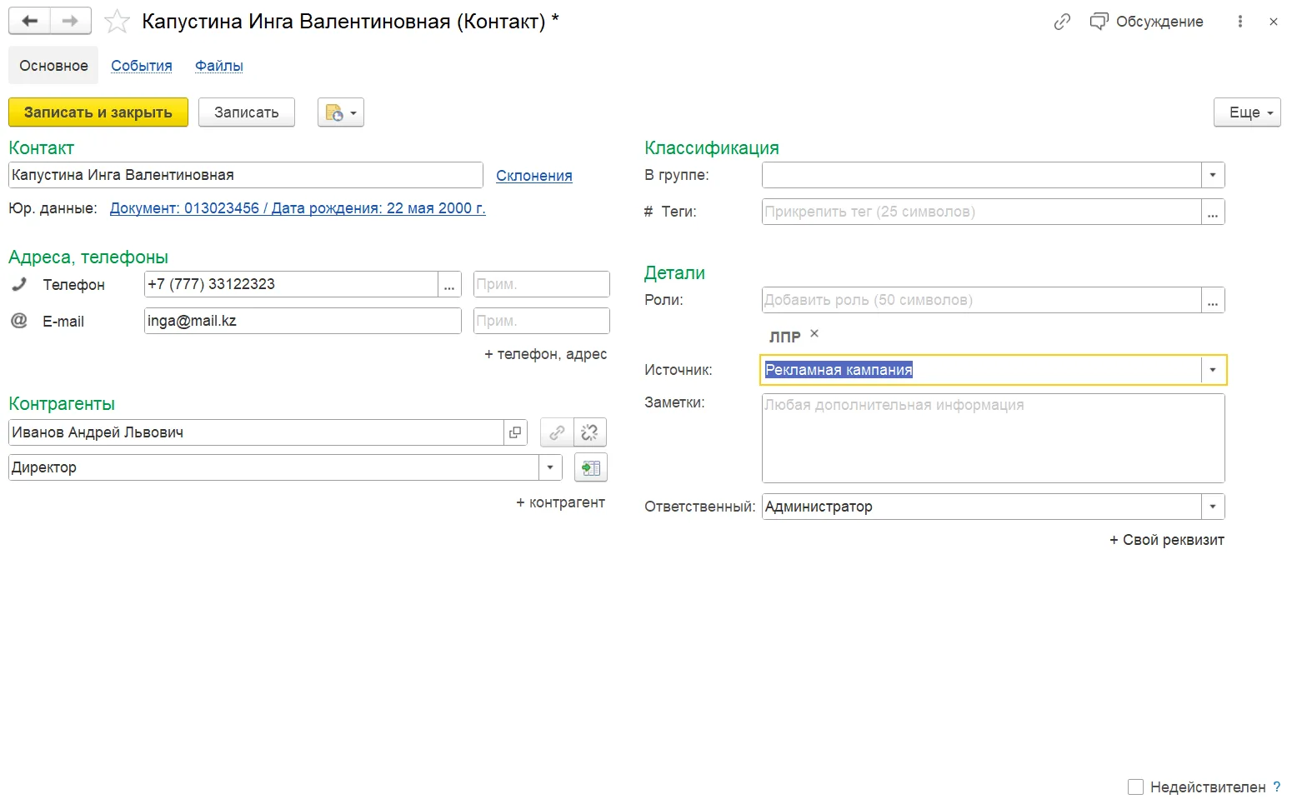1292x799 pixels.
Task: Click the phone handset icon
Action: tap(19, 284)
